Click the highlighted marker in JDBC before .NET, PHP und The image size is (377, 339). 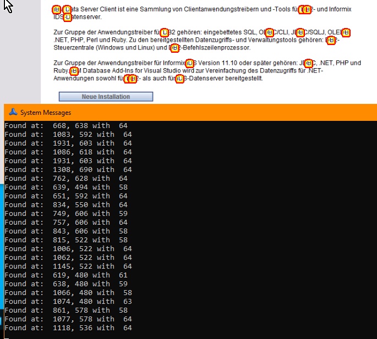pyautogui.click(x=308, y=64)
